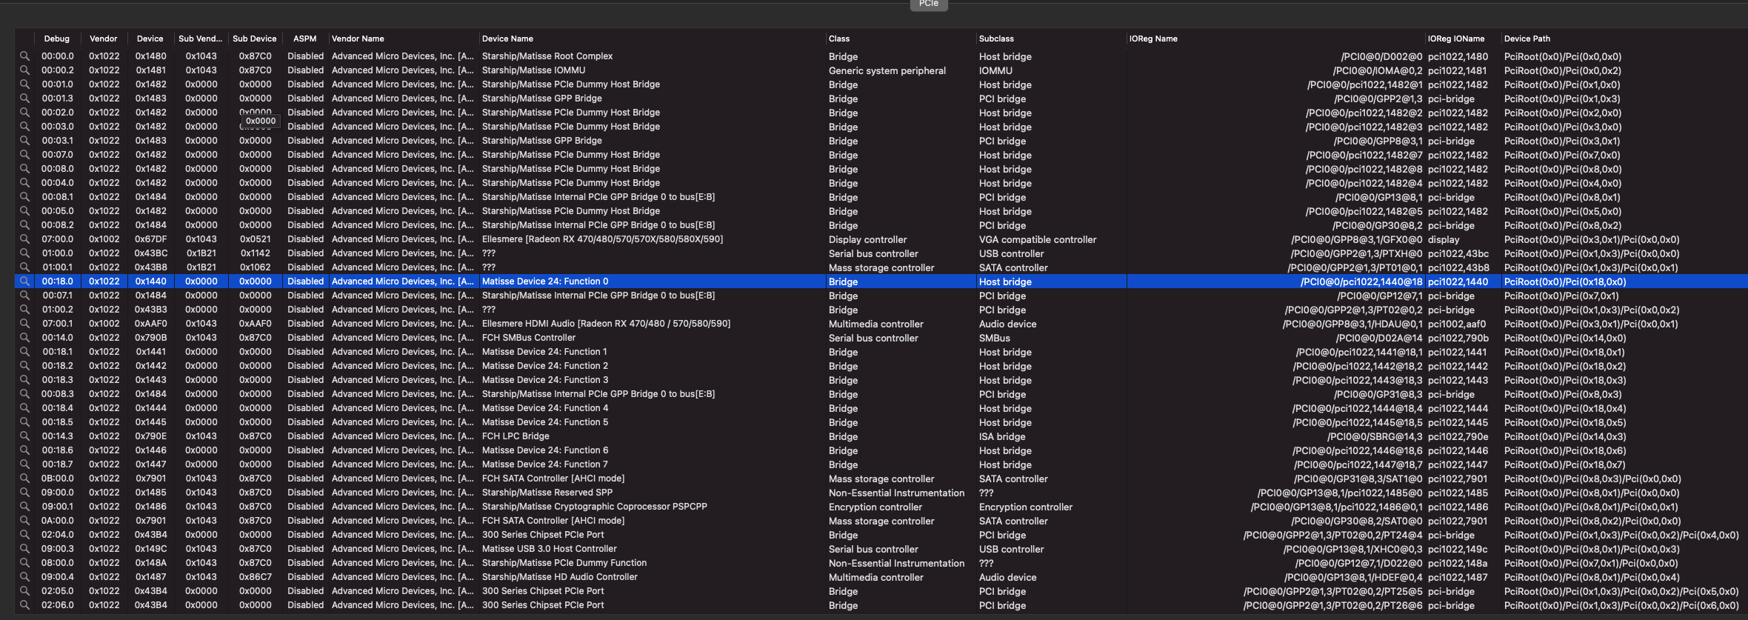Switch to the PCIe tab
1748x620 pixels.
[928, 4]
